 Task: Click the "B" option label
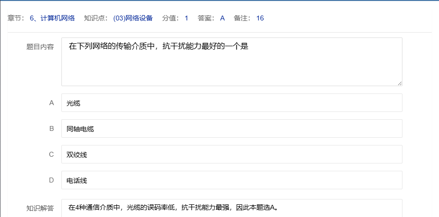click(x=51, y=128)
